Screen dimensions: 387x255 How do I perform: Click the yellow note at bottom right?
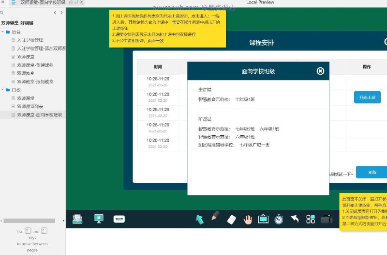tap(363, 212)
